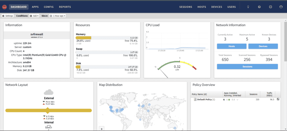Click the Memory usage progress bar
Image resolution: width=287 pixels, height=131 pixels.
click(x=107, y=38)
